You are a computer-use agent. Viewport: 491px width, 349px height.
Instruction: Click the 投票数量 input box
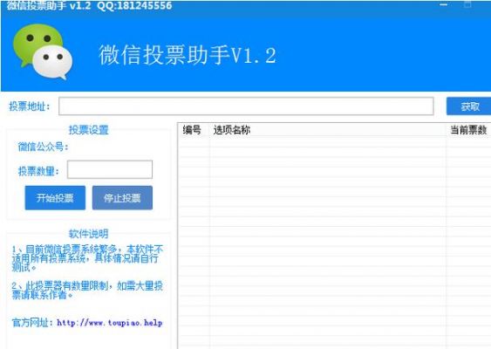click(x=110, y=169)
